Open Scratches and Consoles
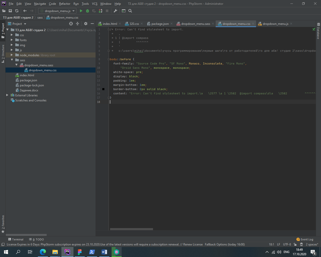The image size is (321, 257). (31, 100)
